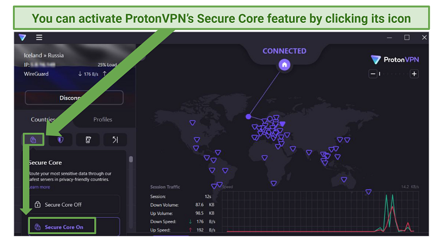The image size is (439, 246).
Task: Zoom in the map with plus button
Action: 414,74
